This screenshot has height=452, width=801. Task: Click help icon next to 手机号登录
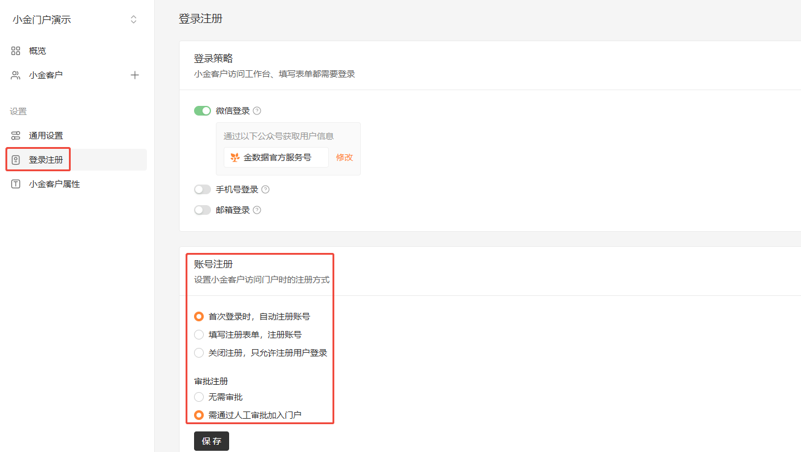coord(265,189)
